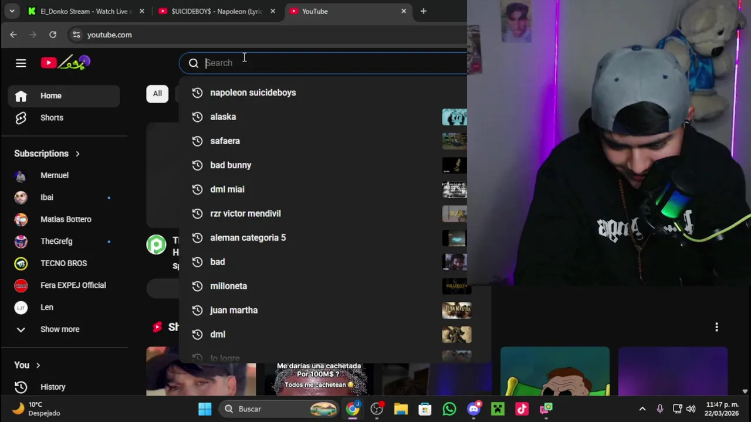751x422 pixels.
Task: Open Microsoft Store from the taskbar
Action: pos(425,409)
